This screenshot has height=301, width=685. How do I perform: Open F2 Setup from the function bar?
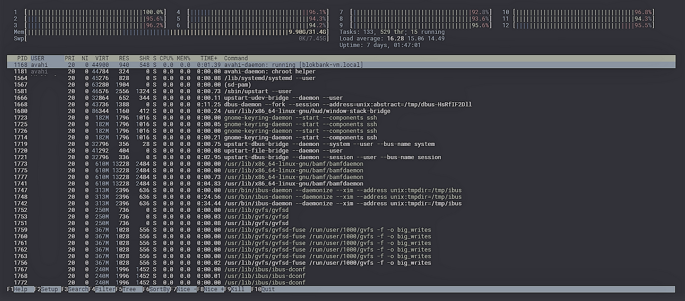coord(47,289)
